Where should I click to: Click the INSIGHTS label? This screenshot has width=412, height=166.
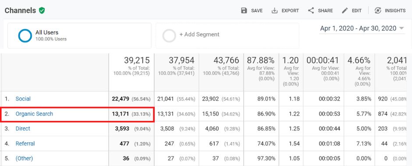395,11
